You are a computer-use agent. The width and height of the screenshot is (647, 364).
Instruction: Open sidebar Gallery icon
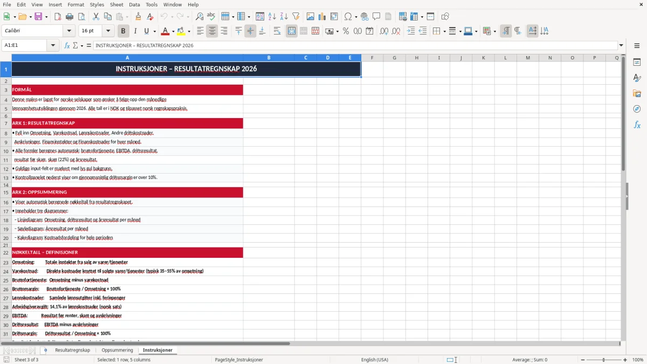click(x=637, y=93)
